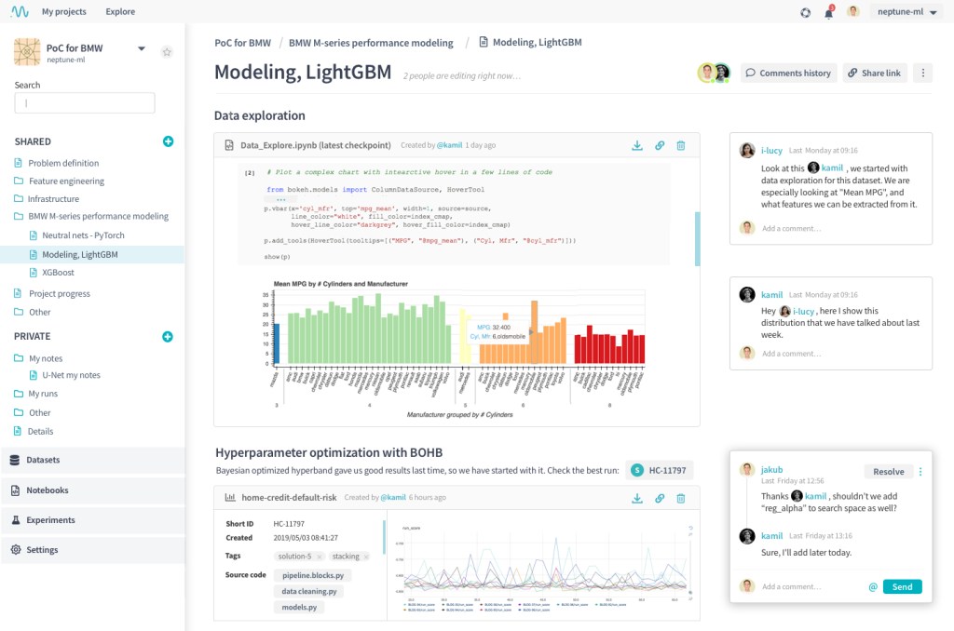
Task: Go to My projects
Action: point(64,11)
